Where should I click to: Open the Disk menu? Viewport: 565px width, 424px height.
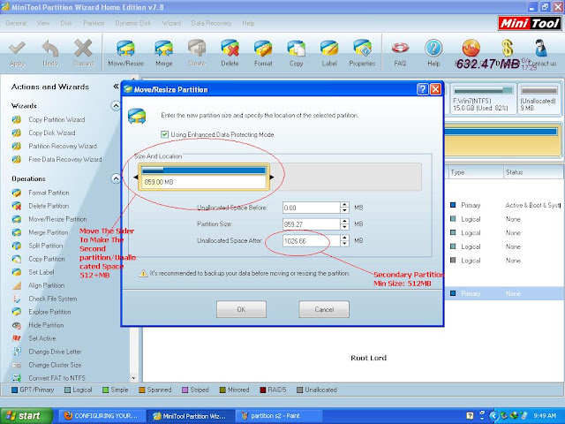click(x=66, y=23)
